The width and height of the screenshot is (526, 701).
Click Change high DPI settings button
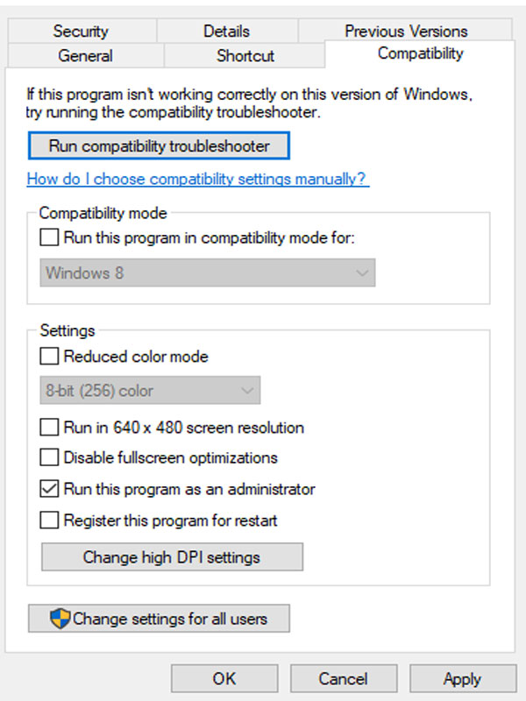click(172, 557)
